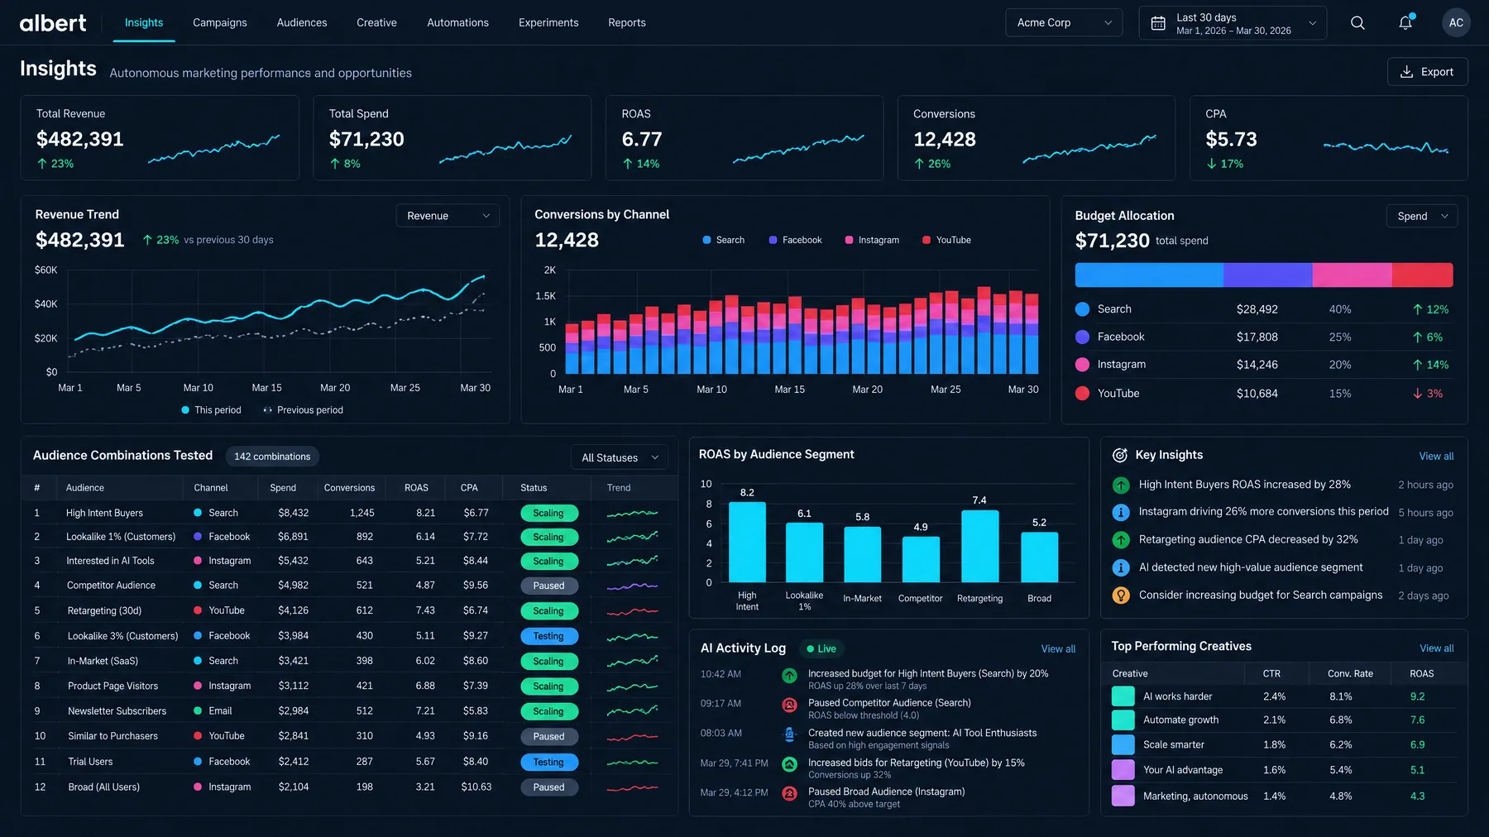Click the calendar icon in date range
The height and width of the screenshot is (837, 1489).
point(1158,23)
